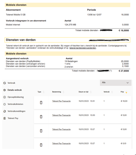Select Details verbruik in the sidebar

pyautogui.click(x=15, y=90)
